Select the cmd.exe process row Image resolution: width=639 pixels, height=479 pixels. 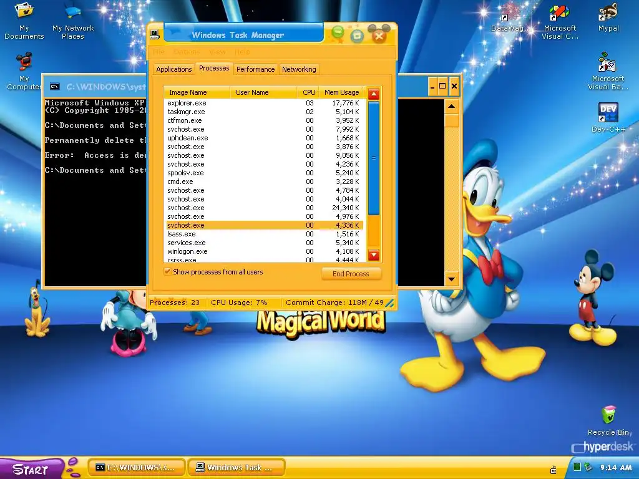(264, 181)
